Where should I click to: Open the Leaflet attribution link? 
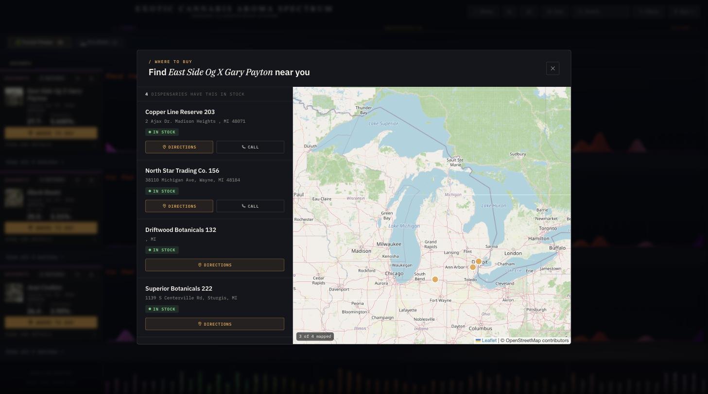[486, 341]
